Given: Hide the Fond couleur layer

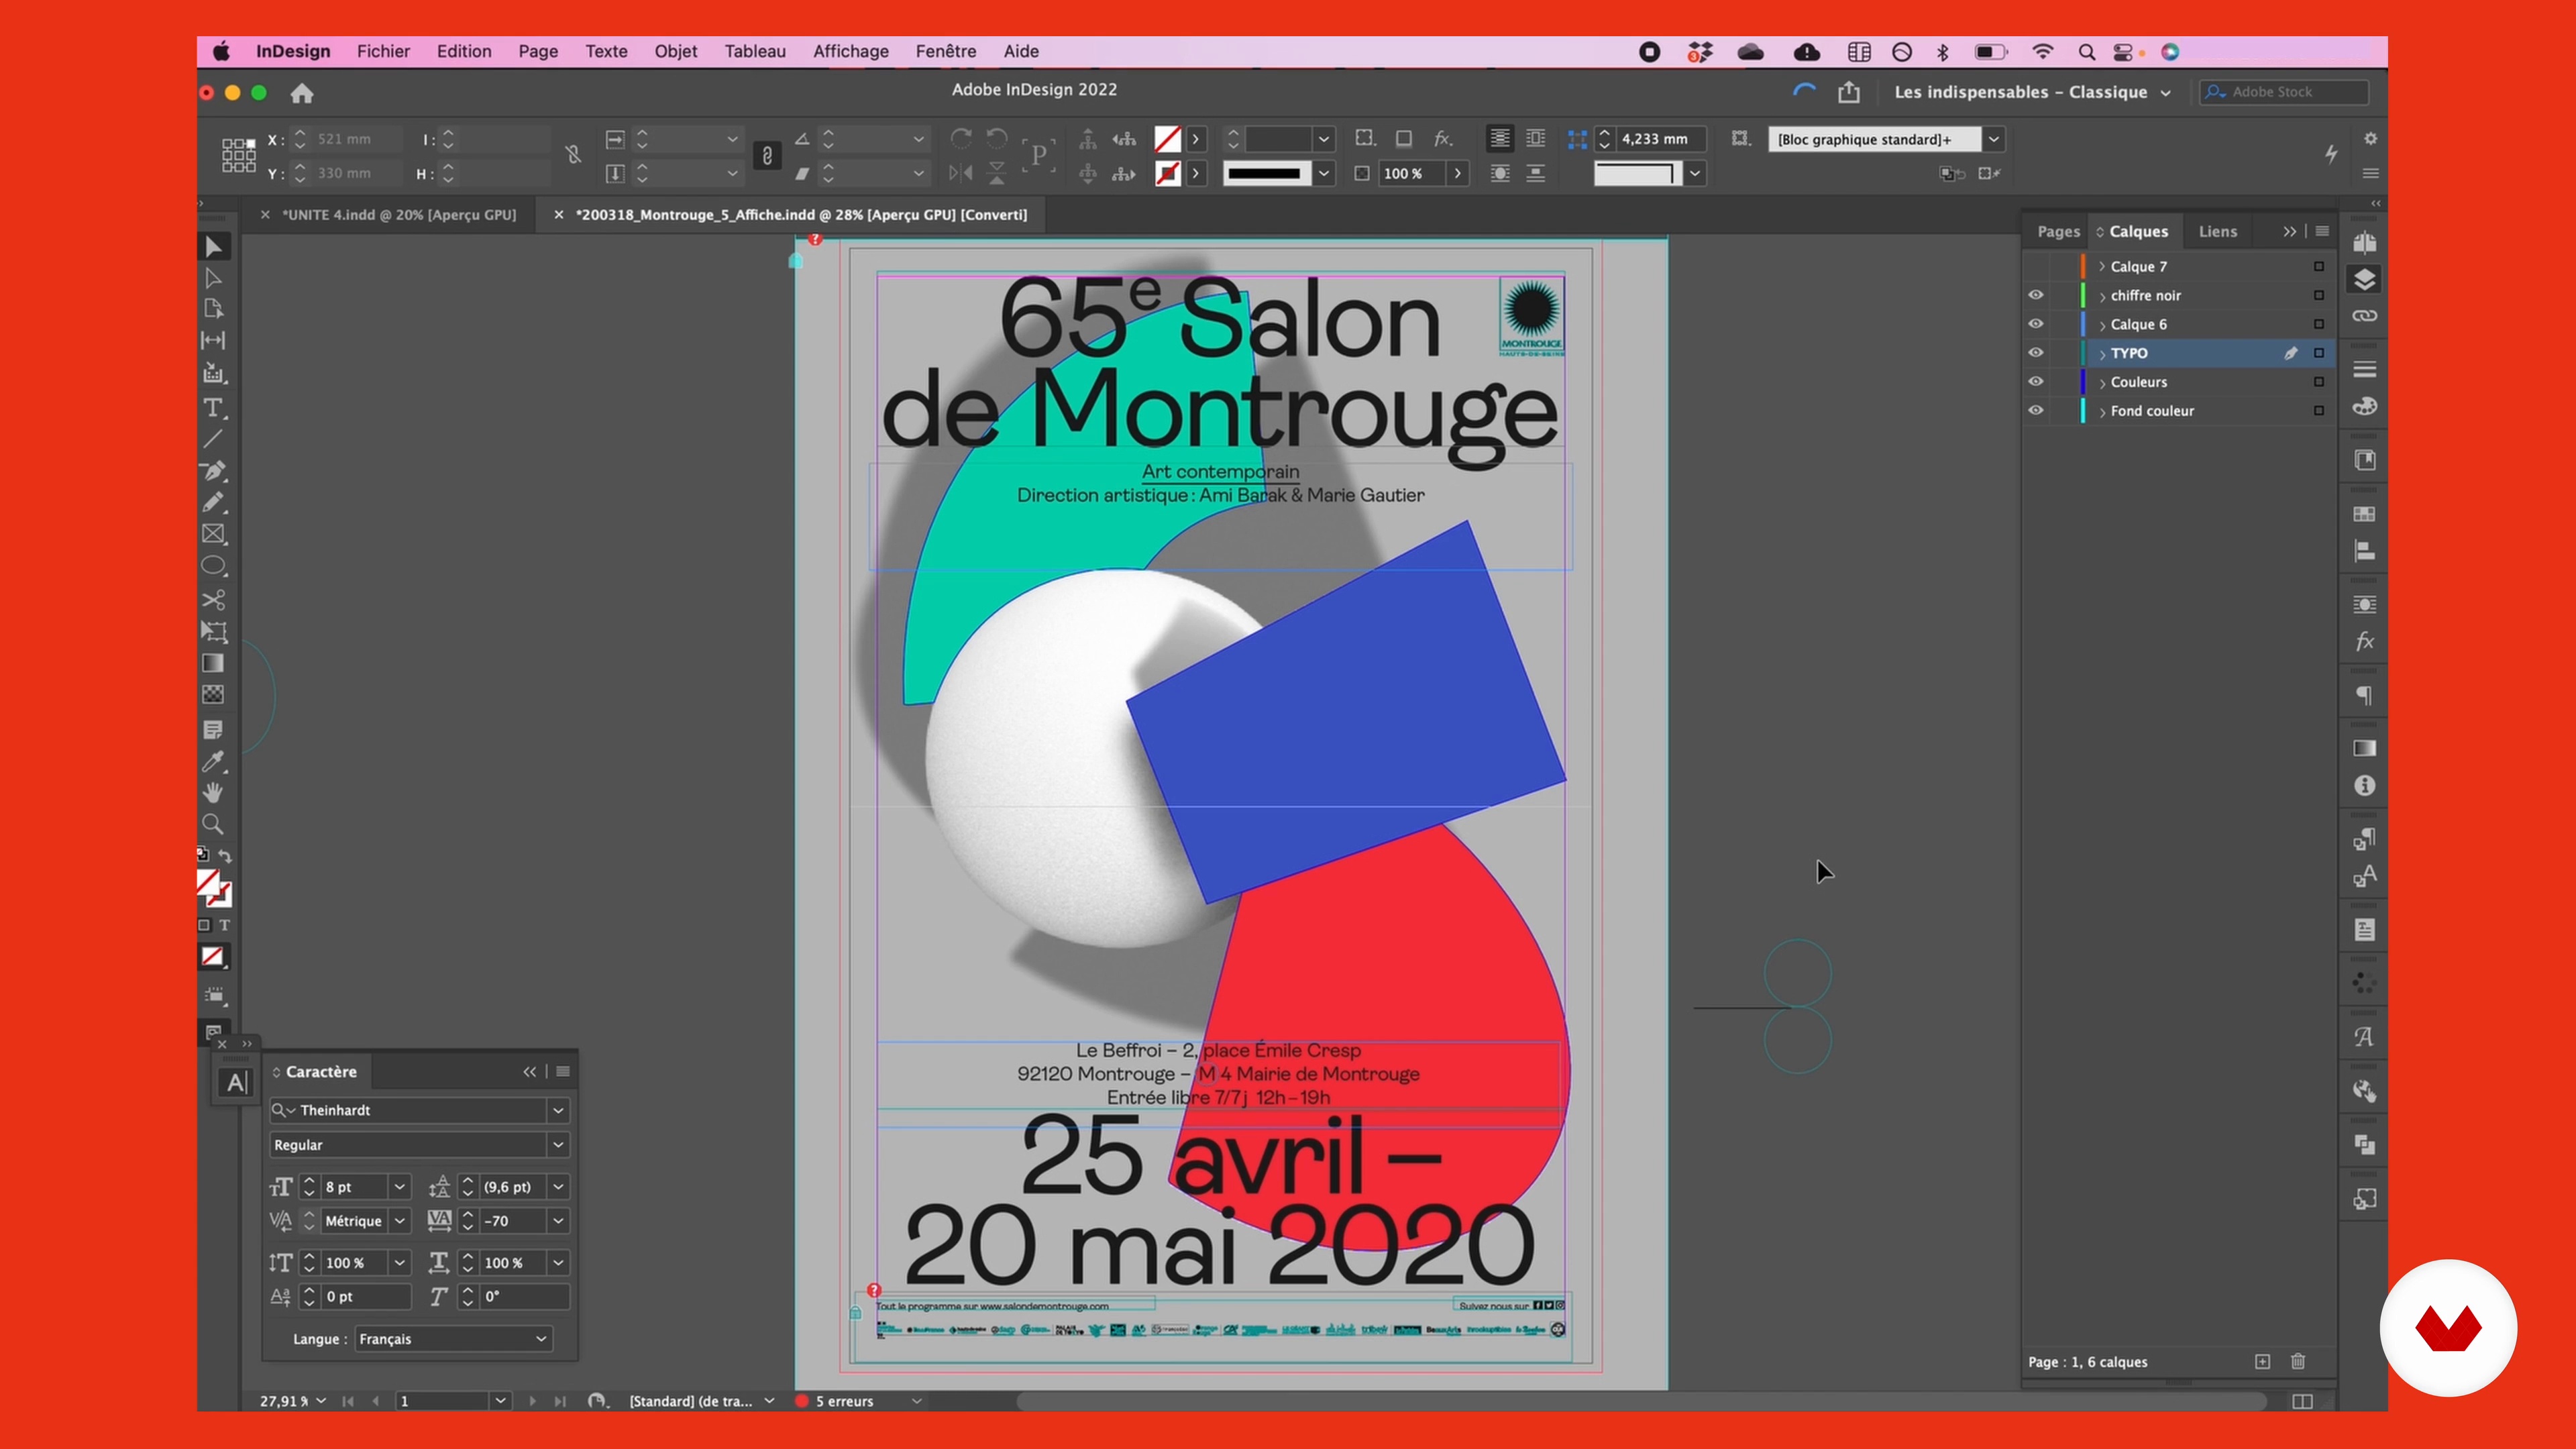Looking at the screenshot, I should pyautogui.click(x=2036, y=411).
